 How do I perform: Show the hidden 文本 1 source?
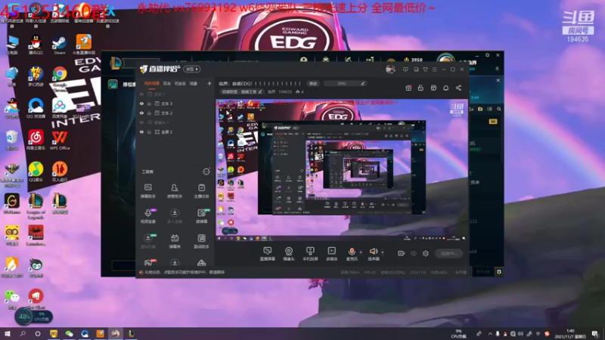pos(141,94)
